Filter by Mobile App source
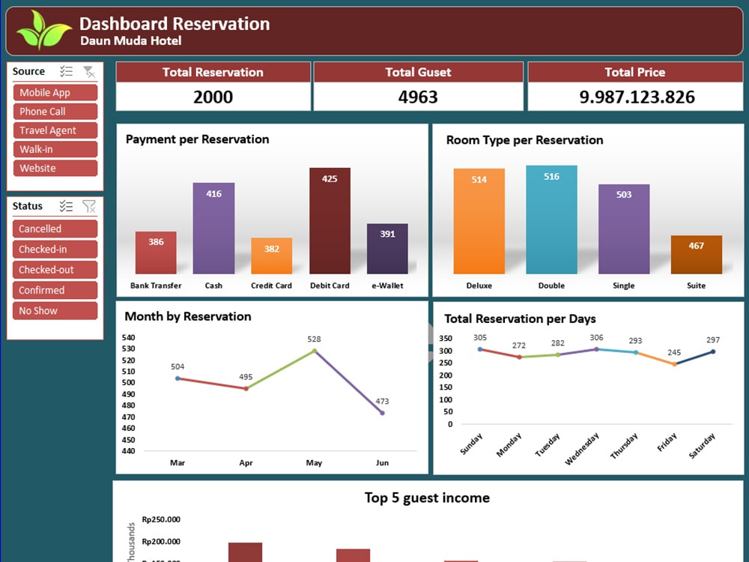The width and height of the screenshot is (749, 562). [x=55, y=93]
